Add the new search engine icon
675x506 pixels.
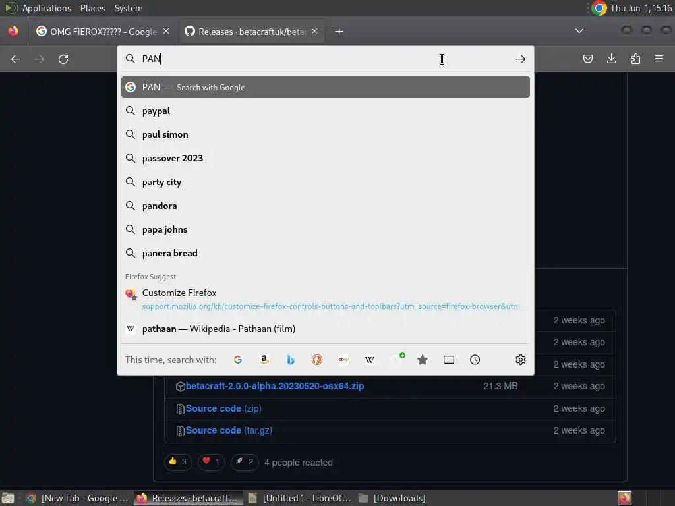(396, 360)
